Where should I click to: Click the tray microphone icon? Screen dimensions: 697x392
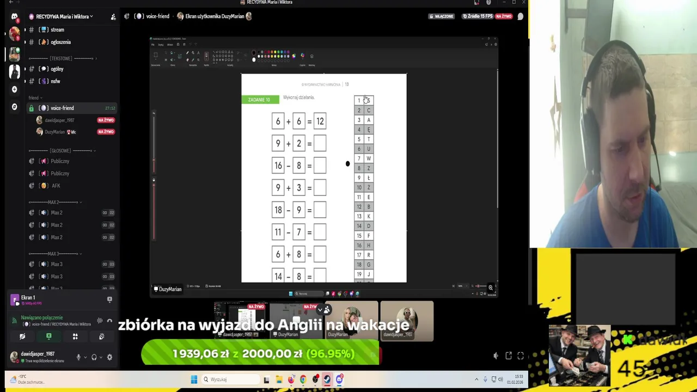[x=485, y=379]
